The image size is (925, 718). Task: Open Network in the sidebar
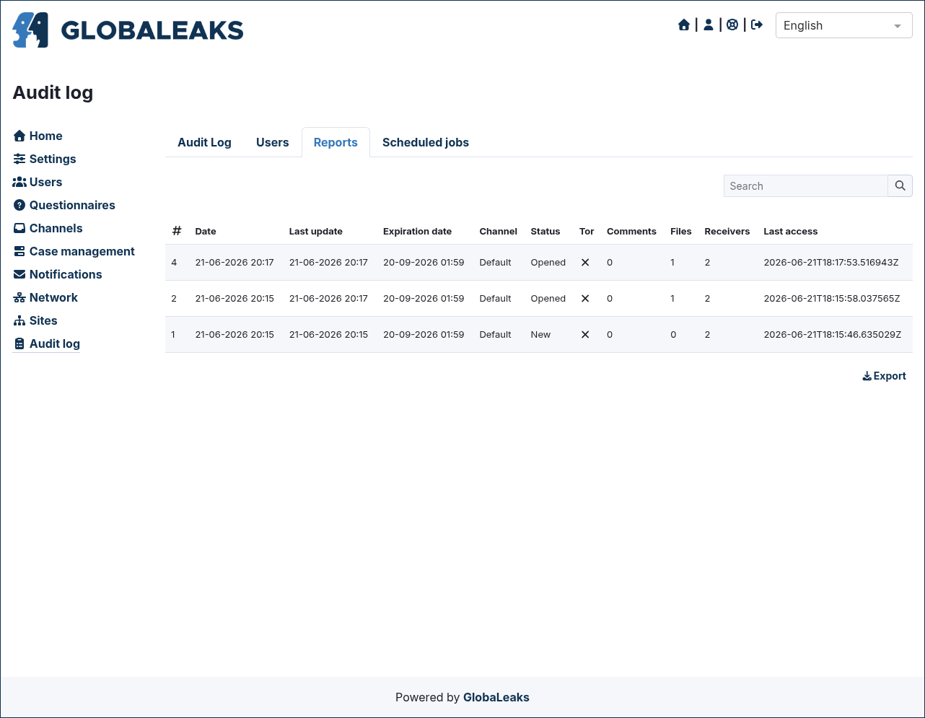point(45,297)
